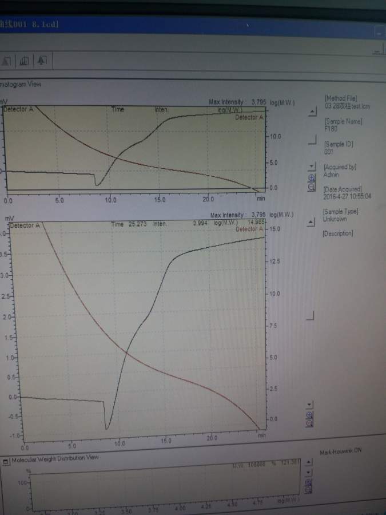Select the [Sample Type] label
Viewport: 386px width, 515px height.
[x=340, y=211]
